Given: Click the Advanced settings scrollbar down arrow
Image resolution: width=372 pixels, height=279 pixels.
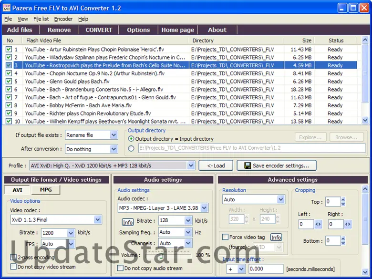Looking at the screenshot, I should click(365, 271).
